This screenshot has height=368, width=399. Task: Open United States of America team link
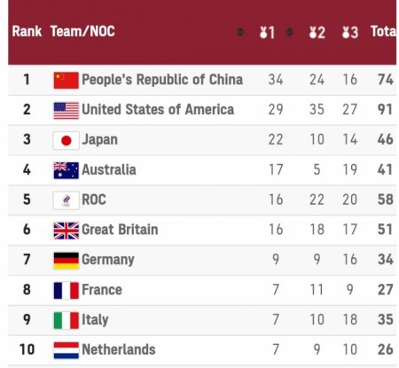158,109
